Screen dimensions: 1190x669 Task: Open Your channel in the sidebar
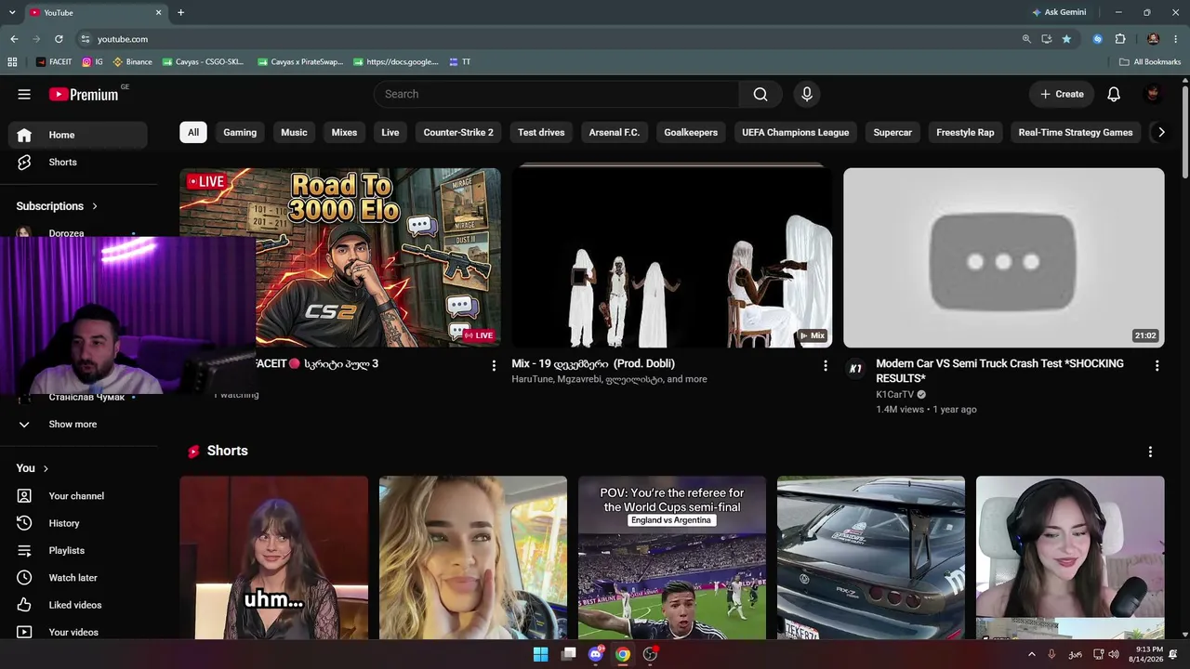78,496
